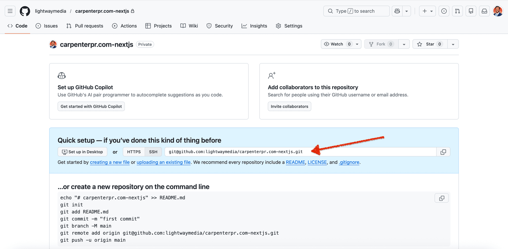Expand the Star options dropdown

coord(453,44)
